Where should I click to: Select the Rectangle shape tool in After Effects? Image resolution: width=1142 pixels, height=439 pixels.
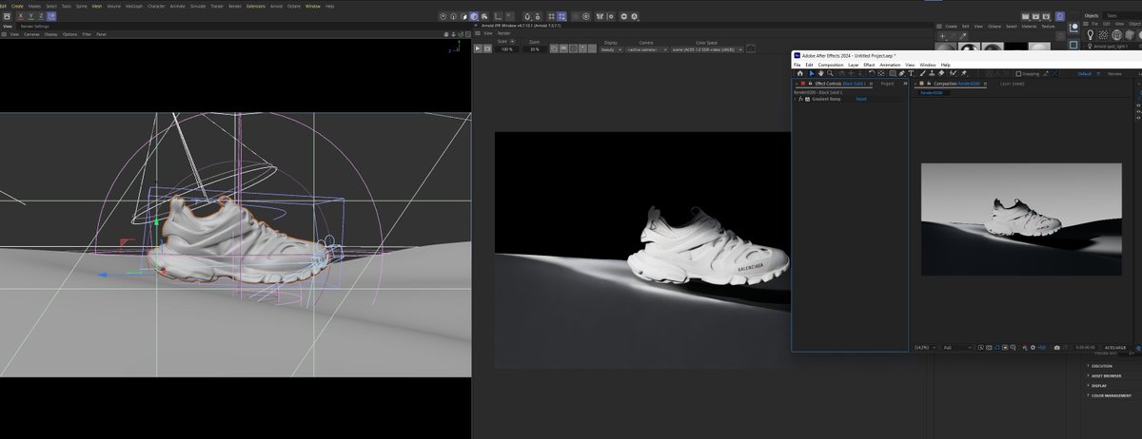[893, 73]
